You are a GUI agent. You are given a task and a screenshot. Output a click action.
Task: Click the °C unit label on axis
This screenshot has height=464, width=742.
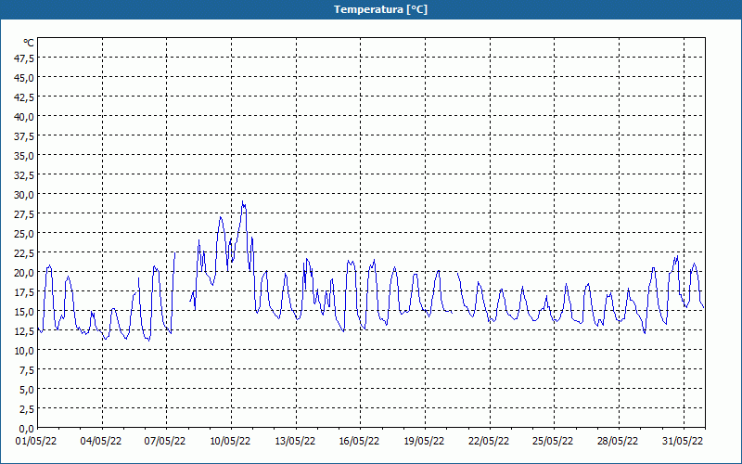(x=29, y=43)
